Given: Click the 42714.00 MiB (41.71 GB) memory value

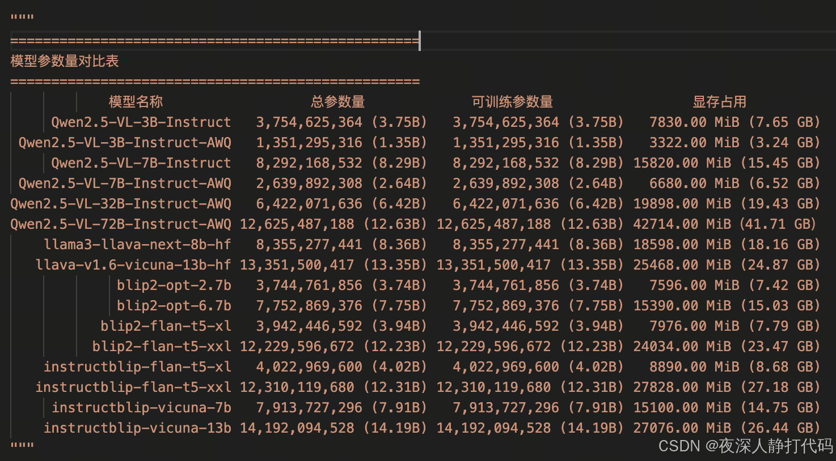Looking at the screenshot, I should click(x=725, y=224).
